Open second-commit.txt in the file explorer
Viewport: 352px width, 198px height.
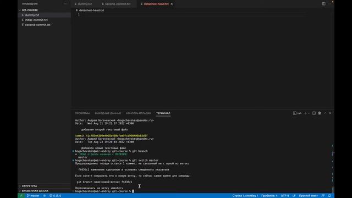point(45,25)
